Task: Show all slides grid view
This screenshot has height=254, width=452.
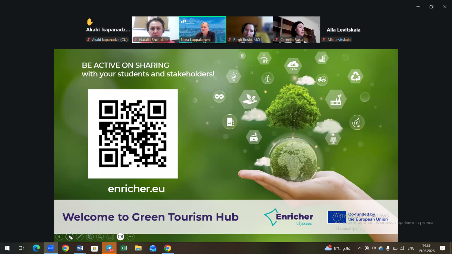Action: (x=90, y=237)
